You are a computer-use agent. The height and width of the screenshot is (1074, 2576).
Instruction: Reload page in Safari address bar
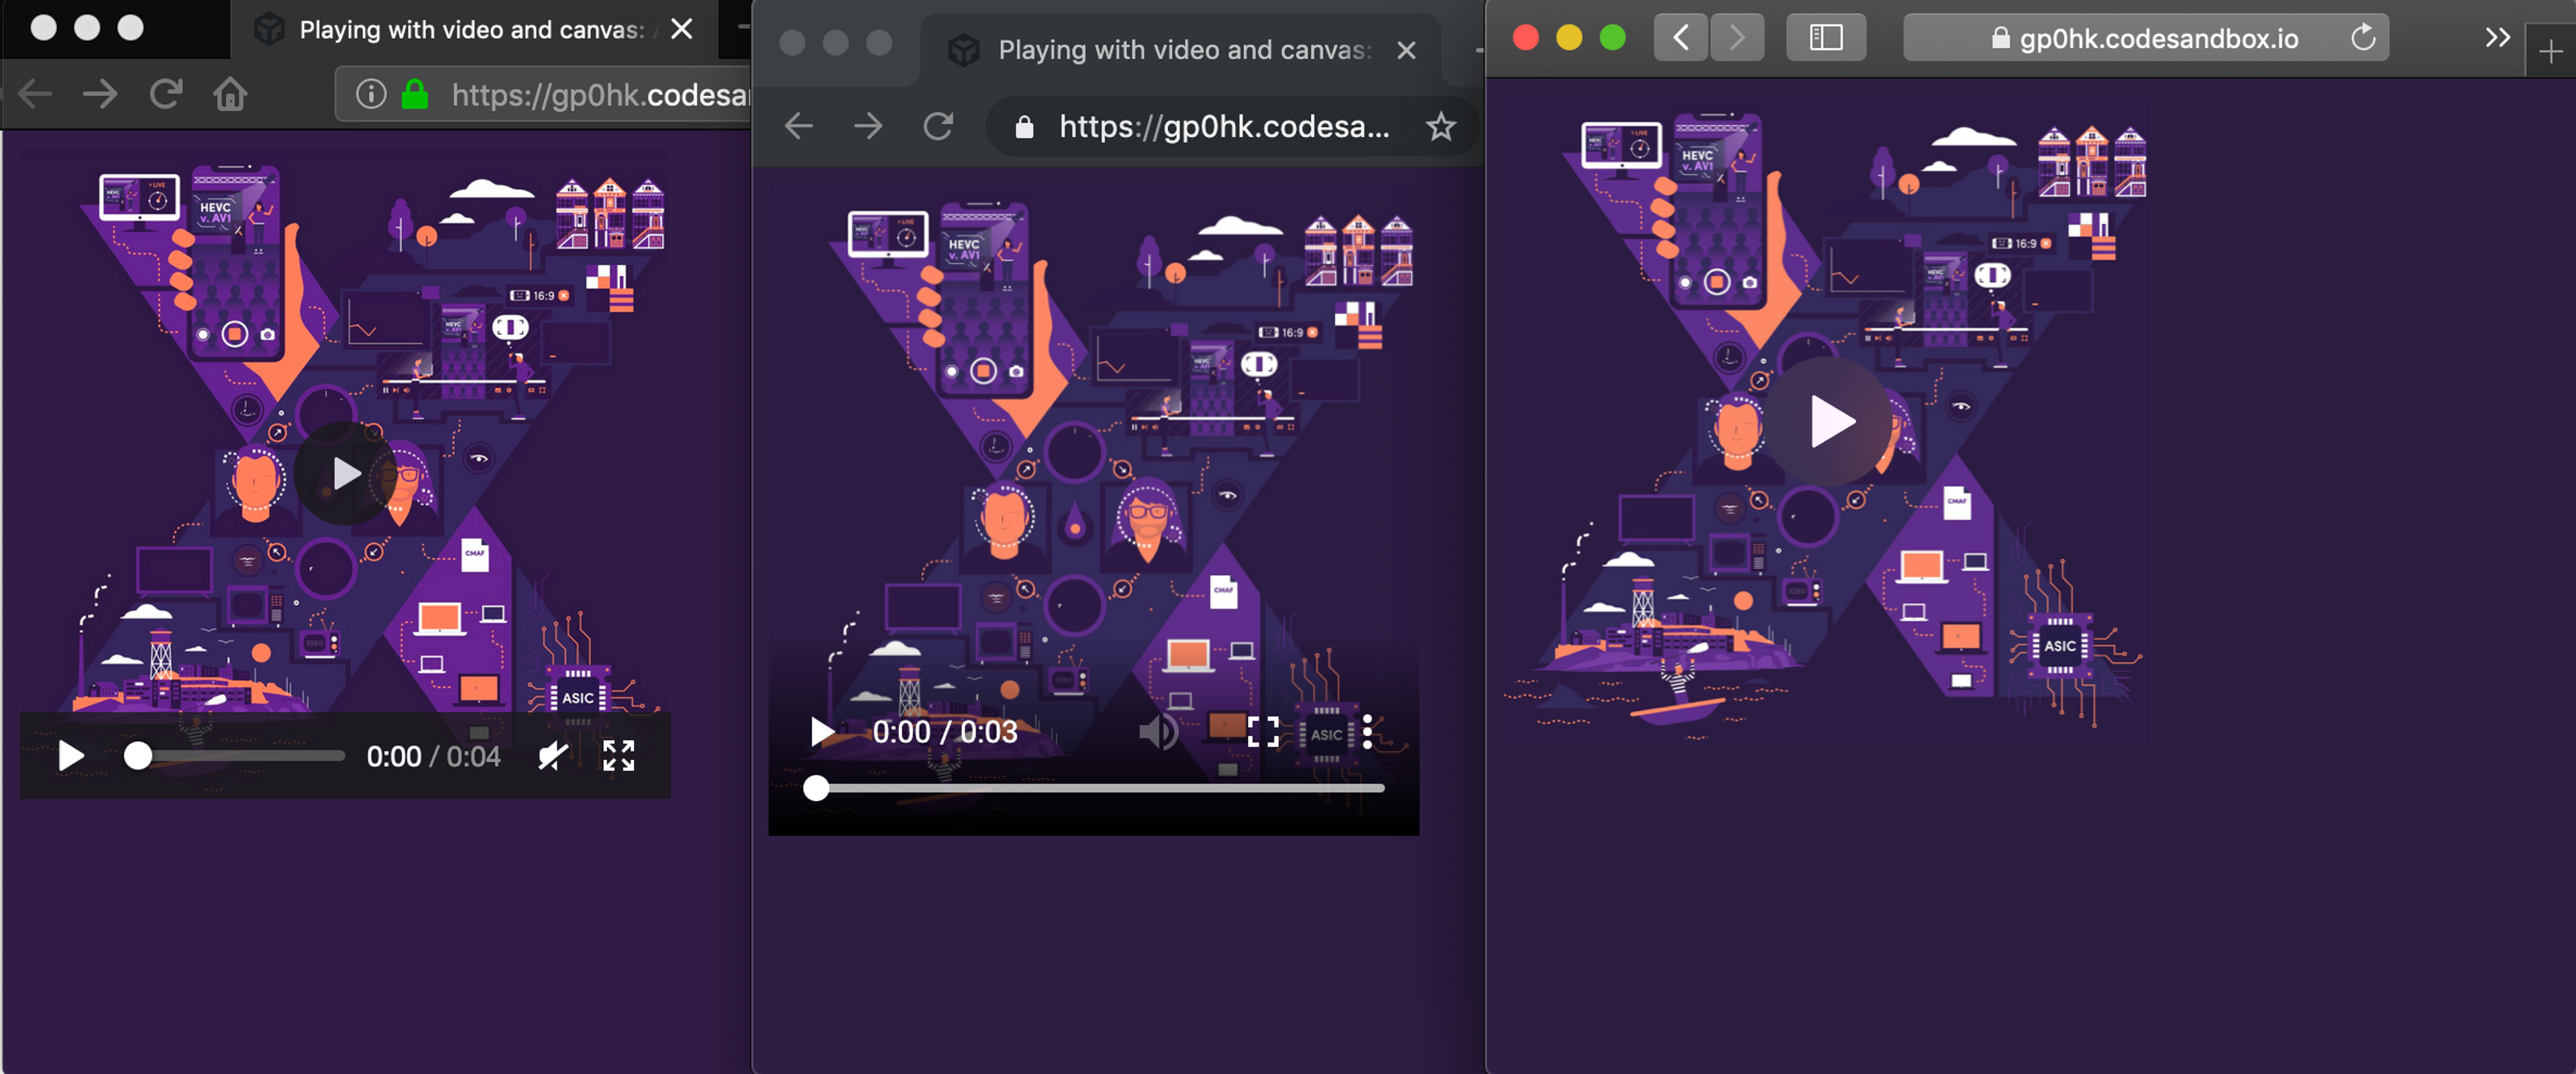(x=2362, y=38)
